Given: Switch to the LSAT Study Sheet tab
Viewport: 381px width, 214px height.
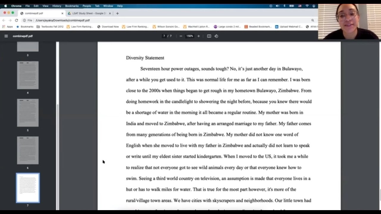Looking at the screenshot, I should pos(89,13).
